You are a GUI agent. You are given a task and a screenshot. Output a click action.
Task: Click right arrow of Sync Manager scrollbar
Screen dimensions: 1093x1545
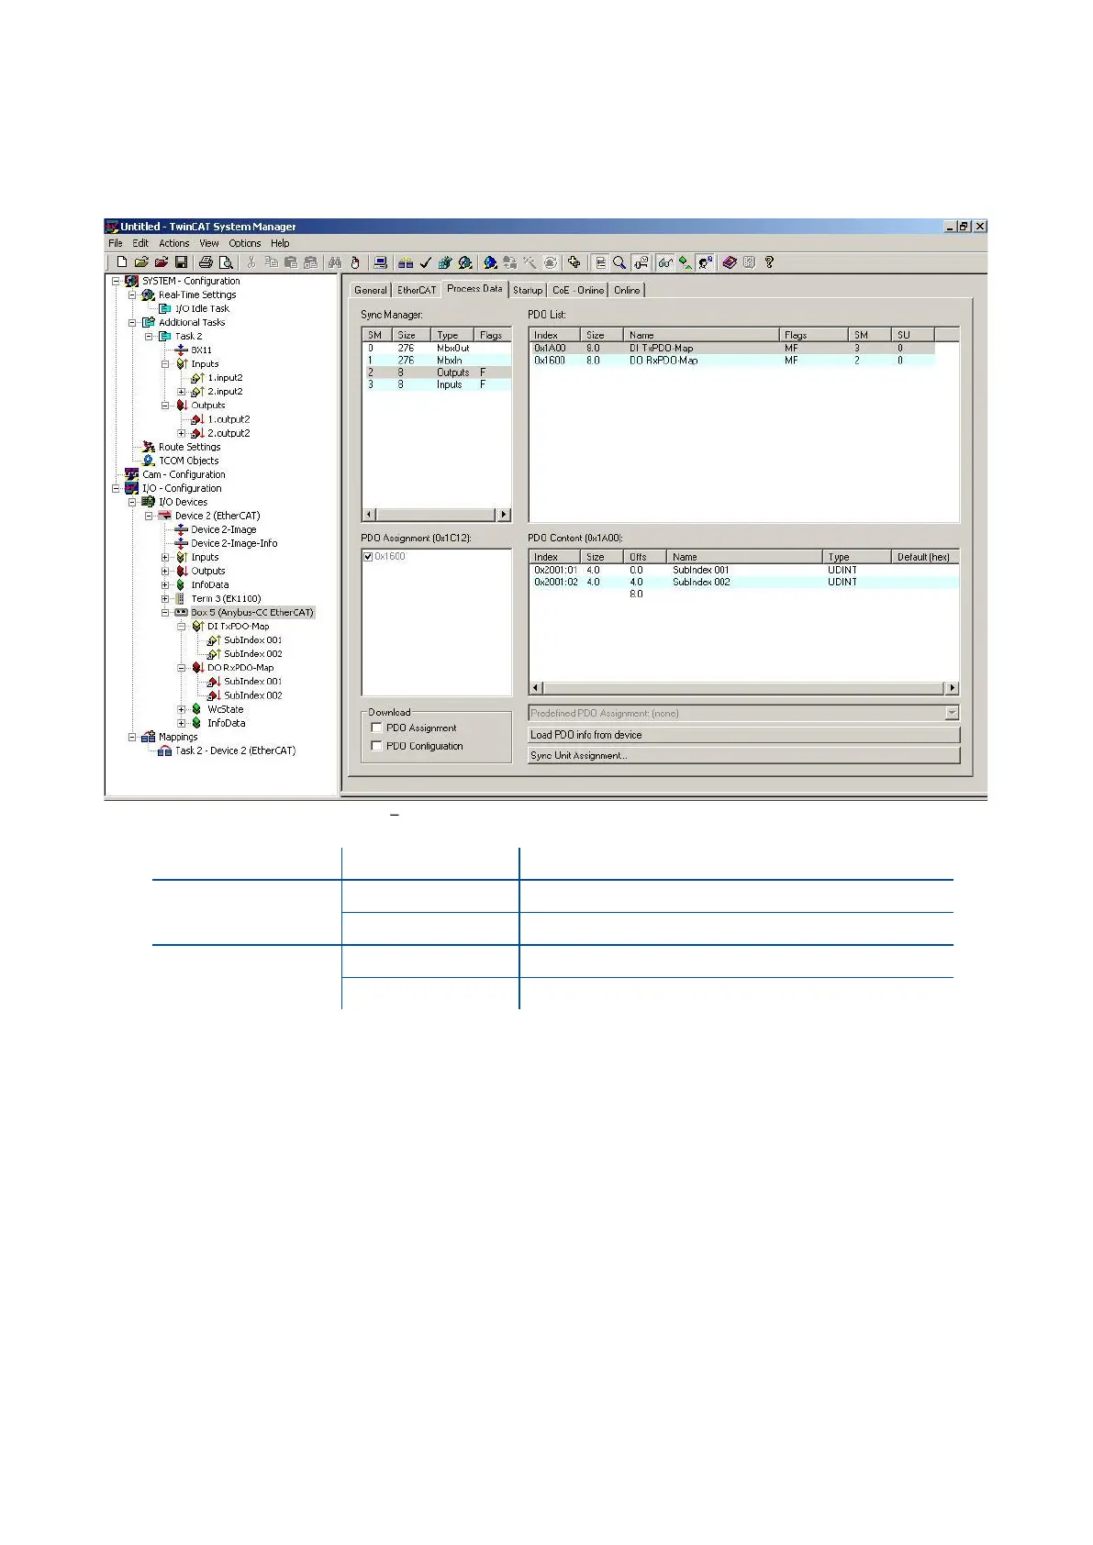[x=503, y=515]
